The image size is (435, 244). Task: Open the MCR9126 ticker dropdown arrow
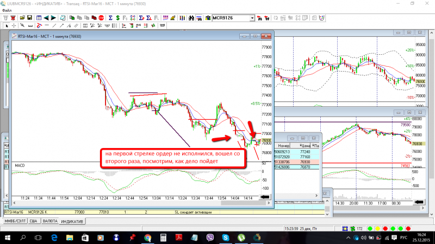(252, 18)
